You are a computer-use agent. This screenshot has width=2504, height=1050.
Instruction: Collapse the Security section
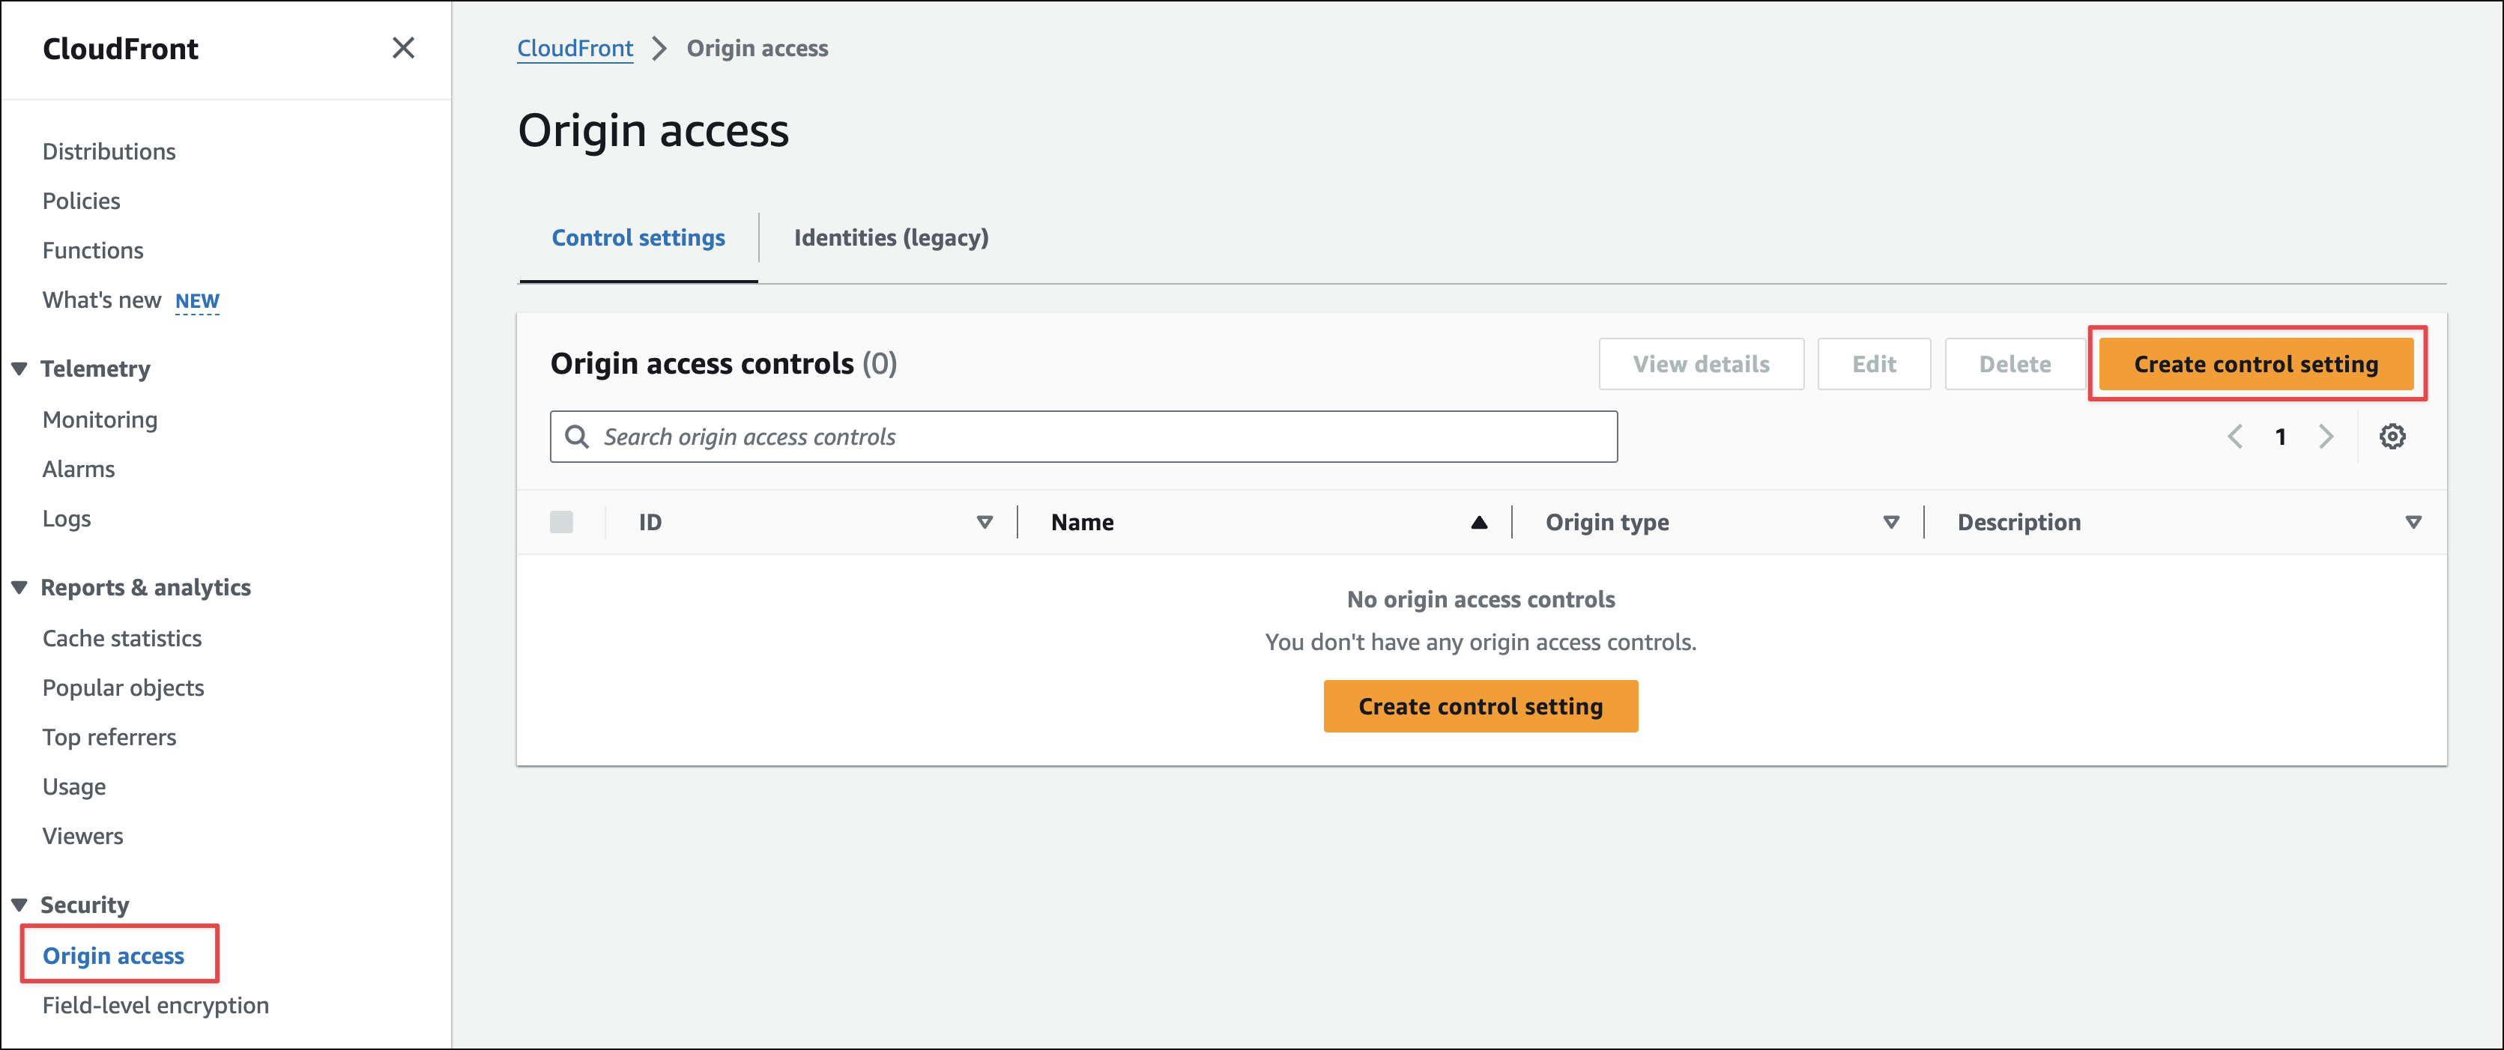coord(19,905)
